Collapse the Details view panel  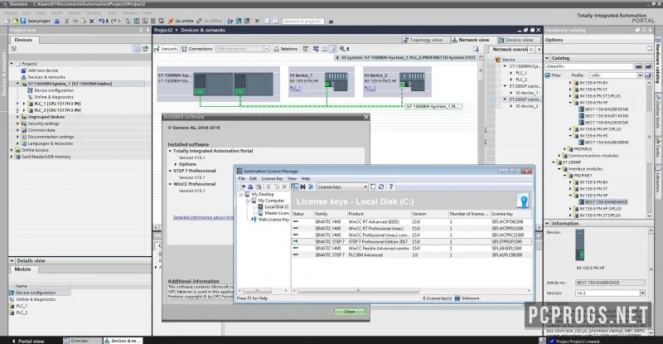[12, 260]
